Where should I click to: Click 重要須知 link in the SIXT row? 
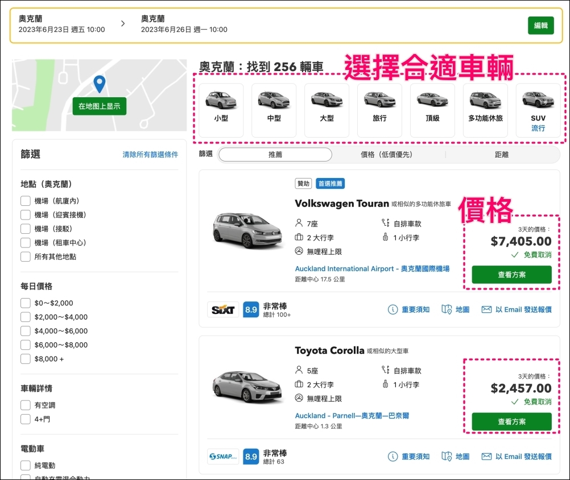415,309
